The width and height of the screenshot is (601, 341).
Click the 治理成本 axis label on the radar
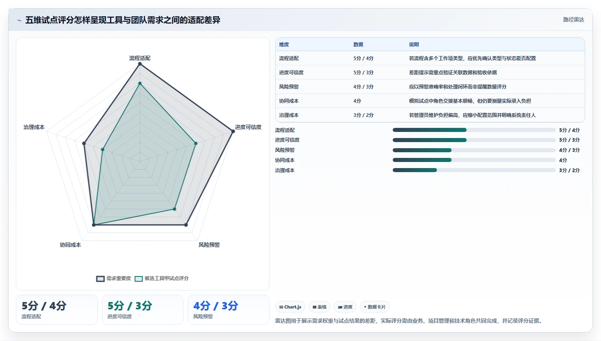[x=34, y=127]
